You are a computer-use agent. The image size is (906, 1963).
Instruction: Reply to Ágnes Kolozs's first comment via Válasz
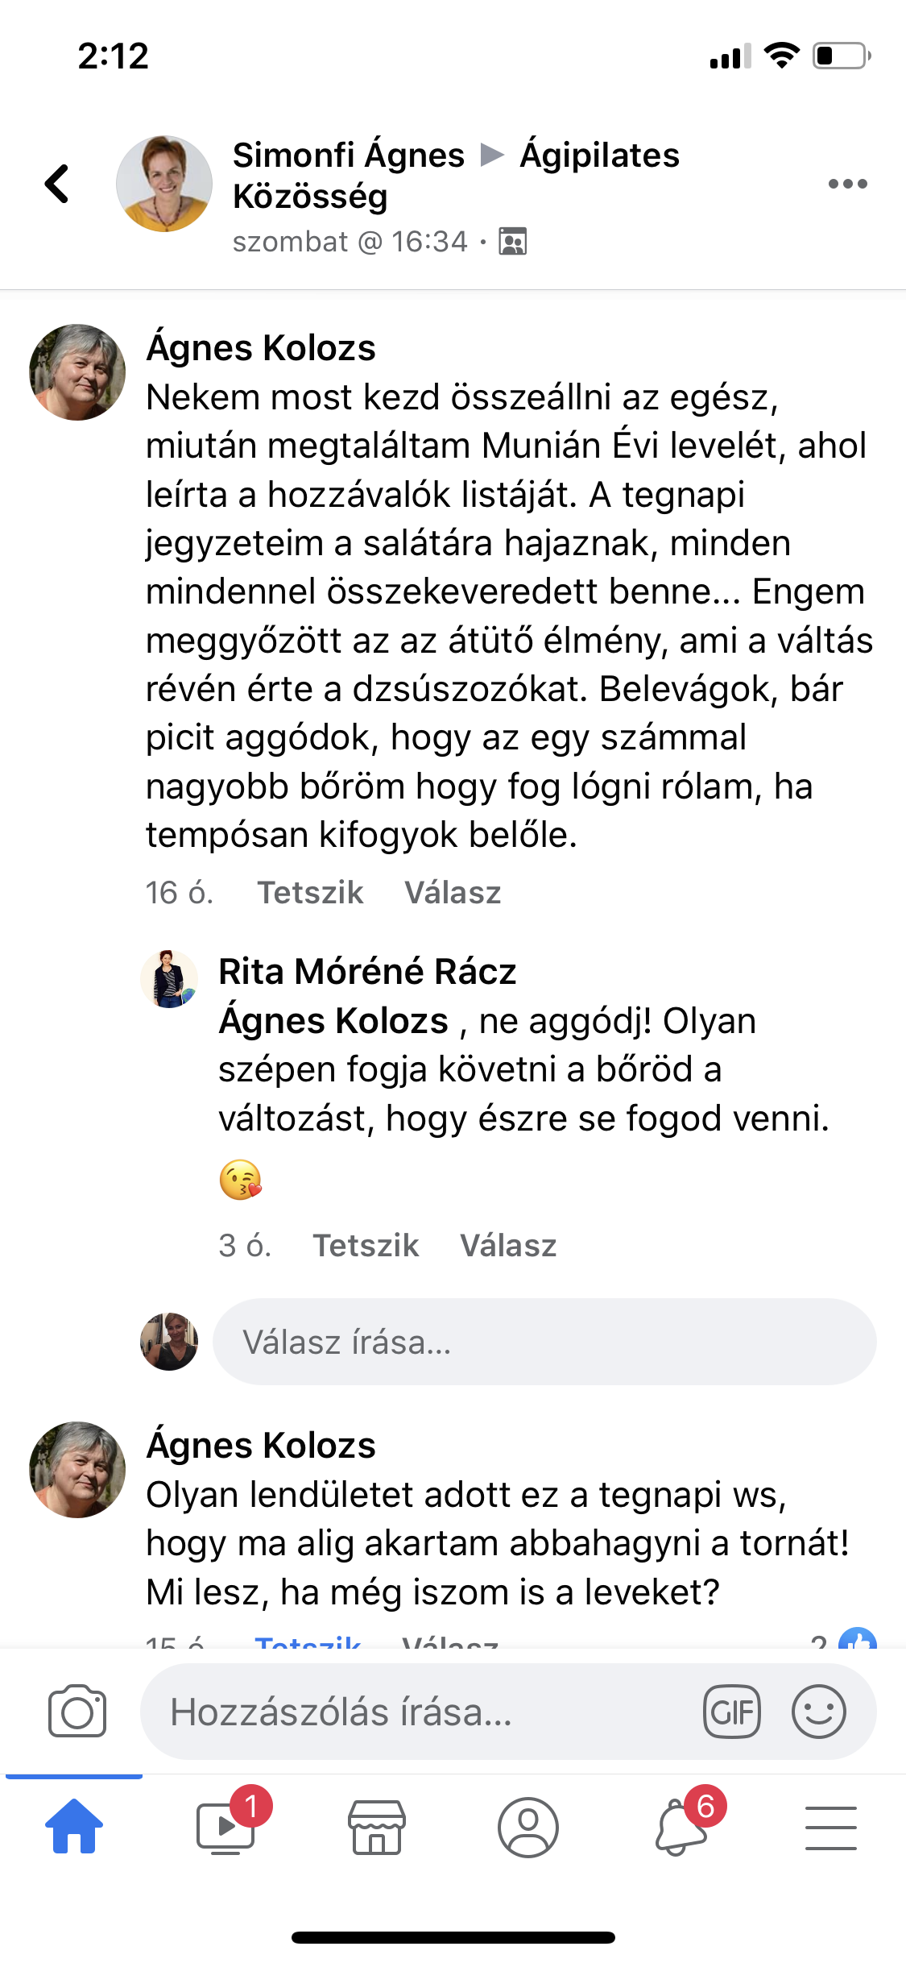(453, 893)
